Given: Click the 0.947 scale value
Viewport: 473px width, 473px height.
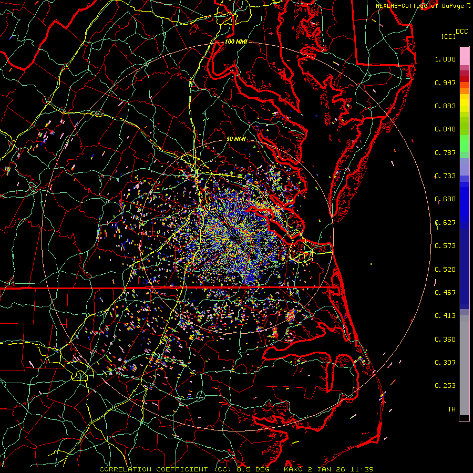Looking at the screenshot, I should tap(445, 83).
